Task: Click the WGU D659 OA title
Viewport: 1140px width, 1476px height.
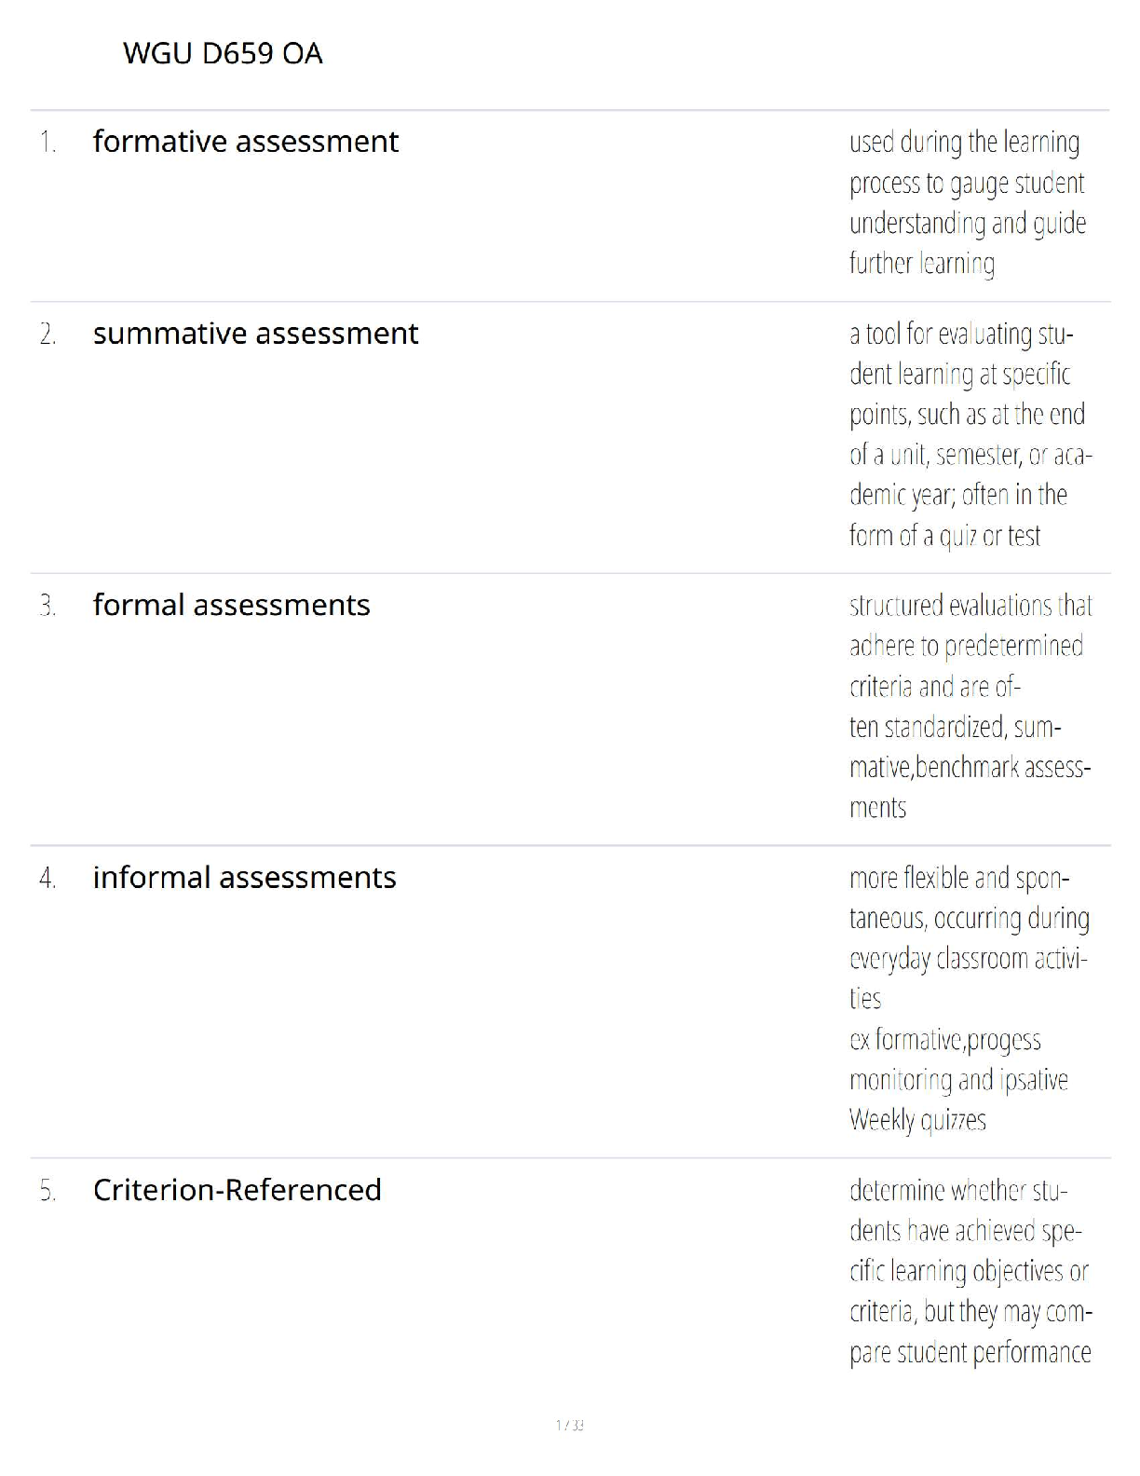Action: 223,53
